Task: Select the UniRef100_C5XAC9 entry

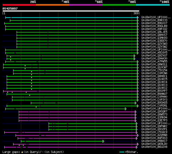Action: tap(154, 132)
